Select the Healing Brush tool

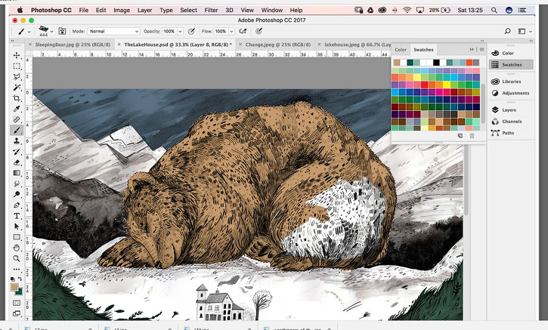pyautogui.click(x=17, y=119)
